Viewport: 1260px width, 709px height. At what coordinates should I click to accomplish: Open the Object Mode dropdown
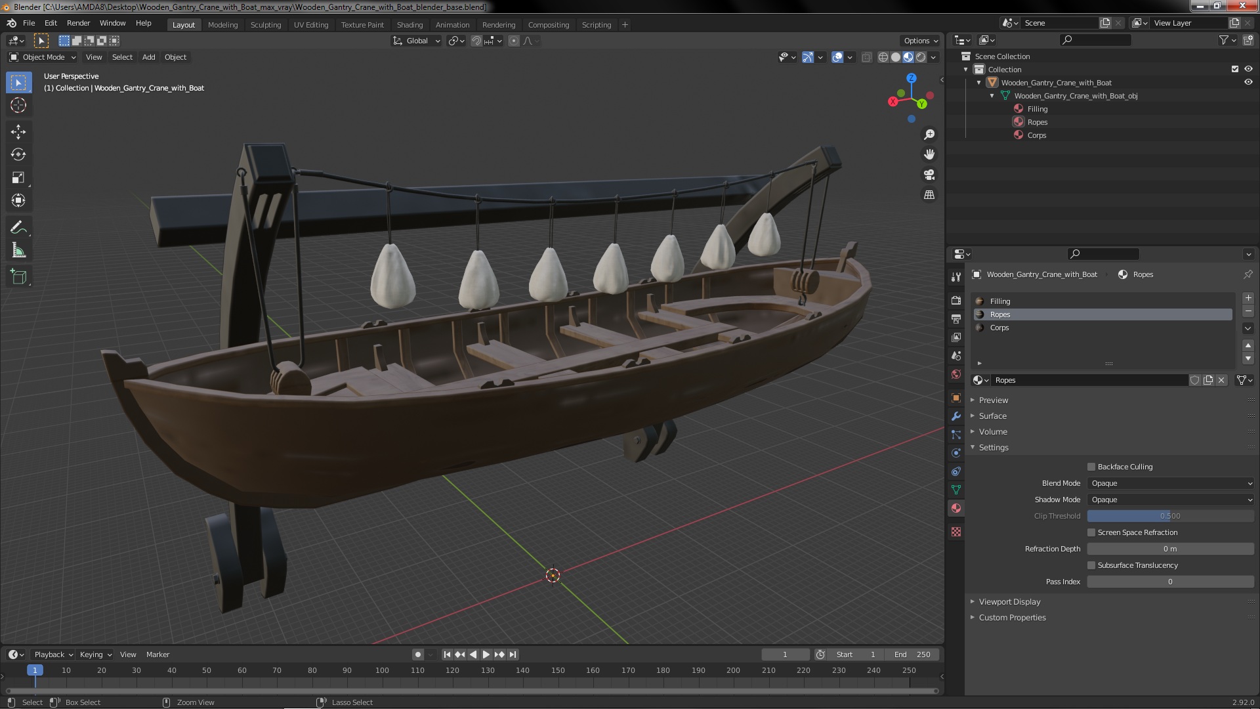click(x=43, y=57)
